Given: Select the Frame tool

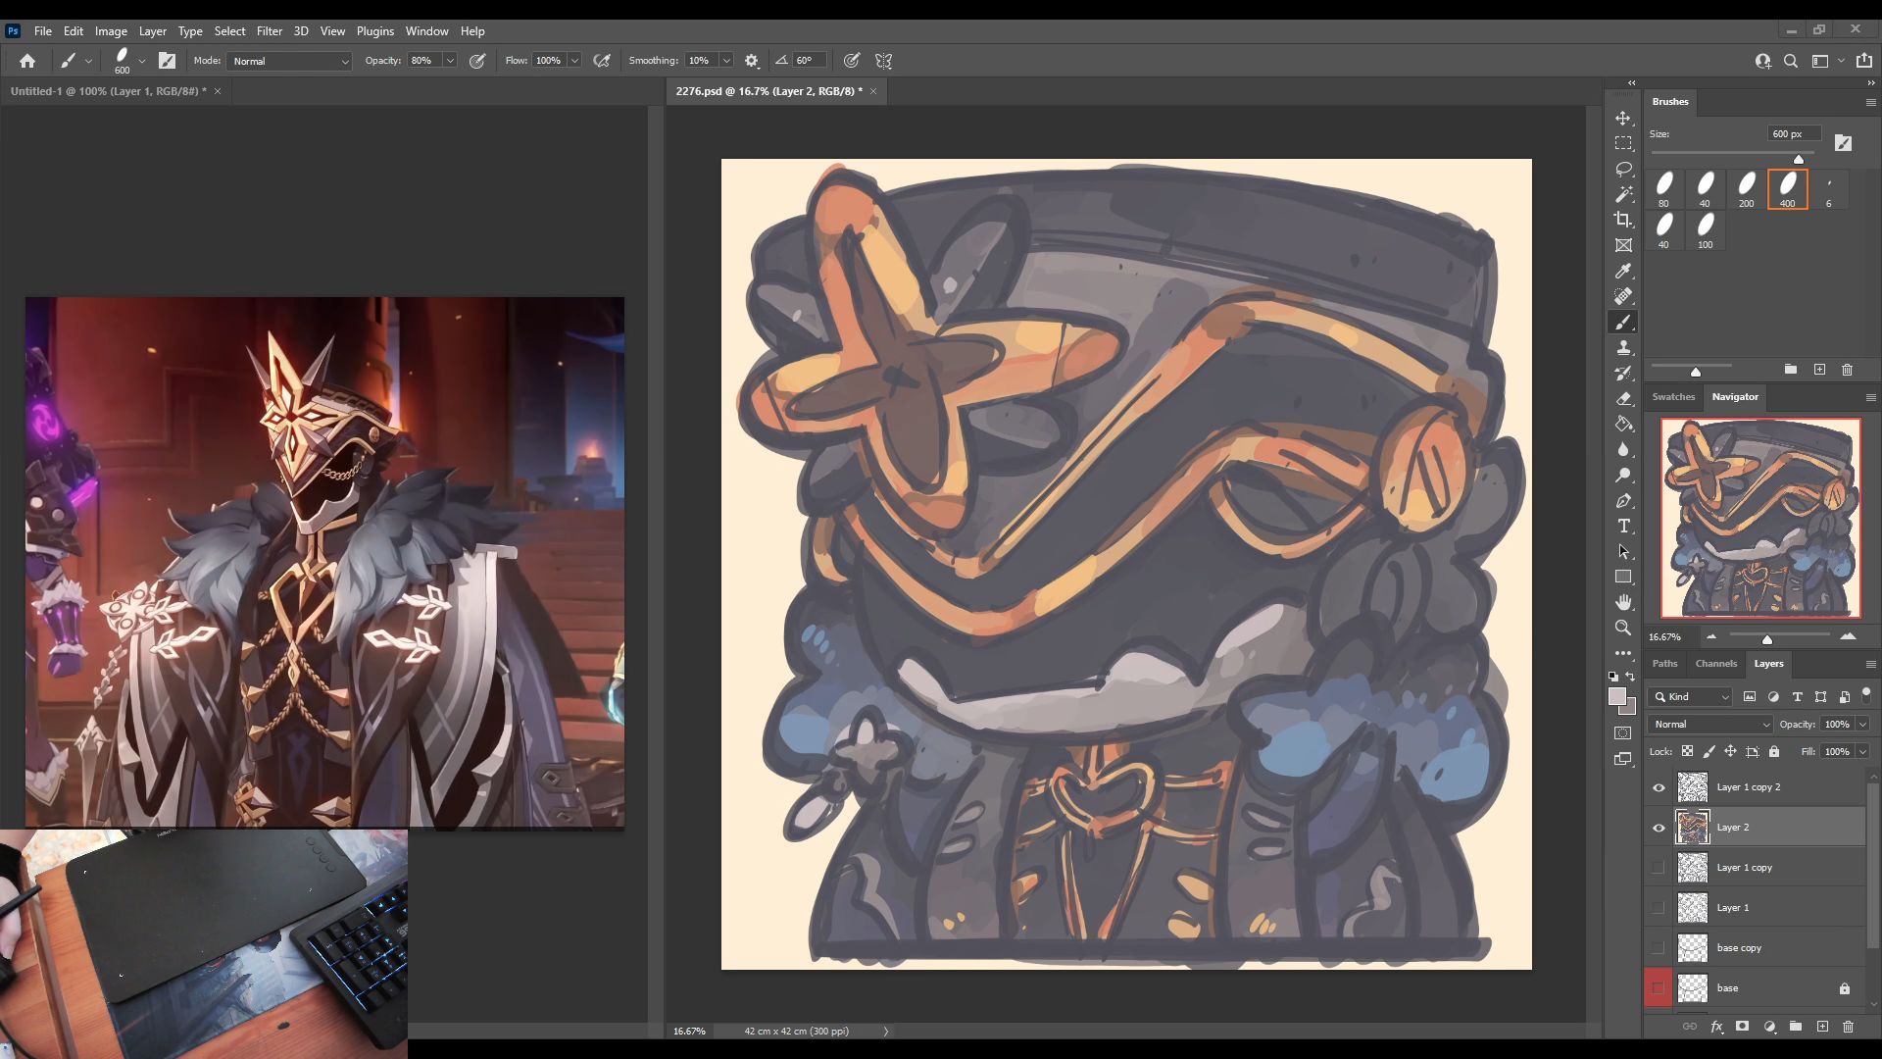Looking at the screenshot, I should pyautogui.click(x=1623, y=245).
